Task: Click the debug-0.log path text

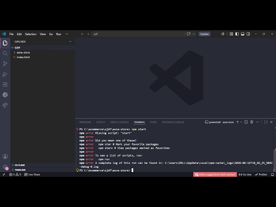Action: click(89, 167)
